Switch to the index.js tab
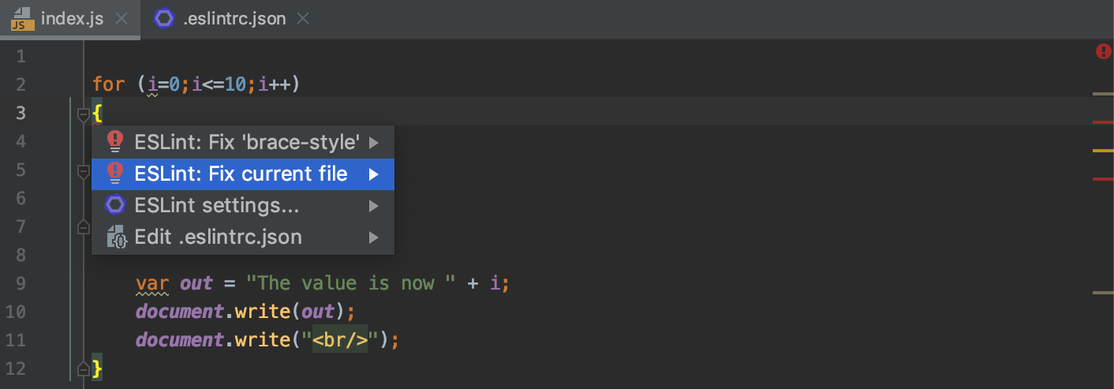1114x389 pixels. [x=70, y=19]
